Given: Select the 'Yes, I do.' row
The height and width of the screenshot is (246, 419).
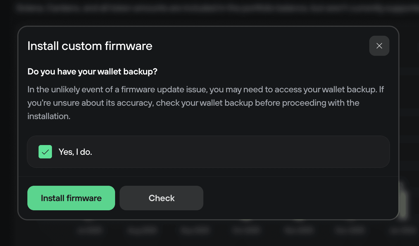Looking at the screenshot, I should pyautogui.click(x=208, y=152).
